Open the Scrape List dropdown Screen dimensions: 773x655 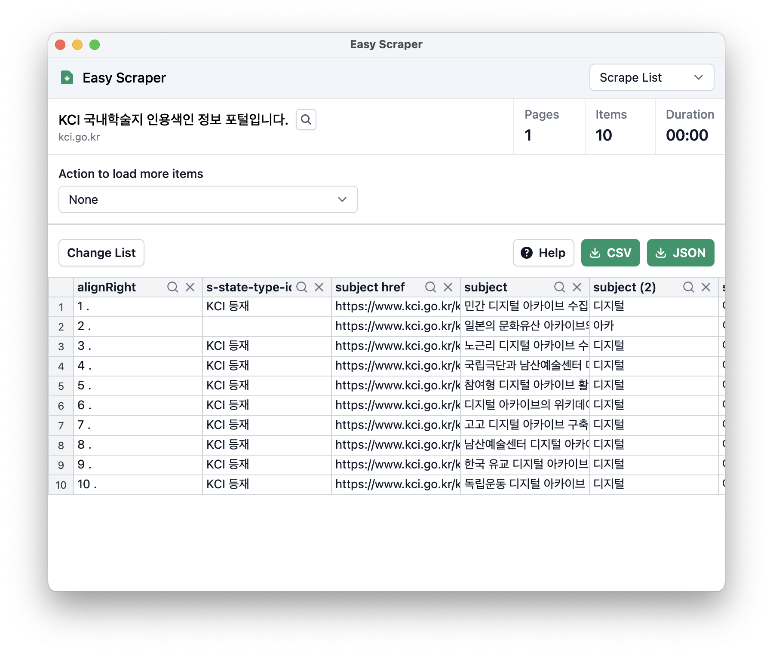pos(651,77)
